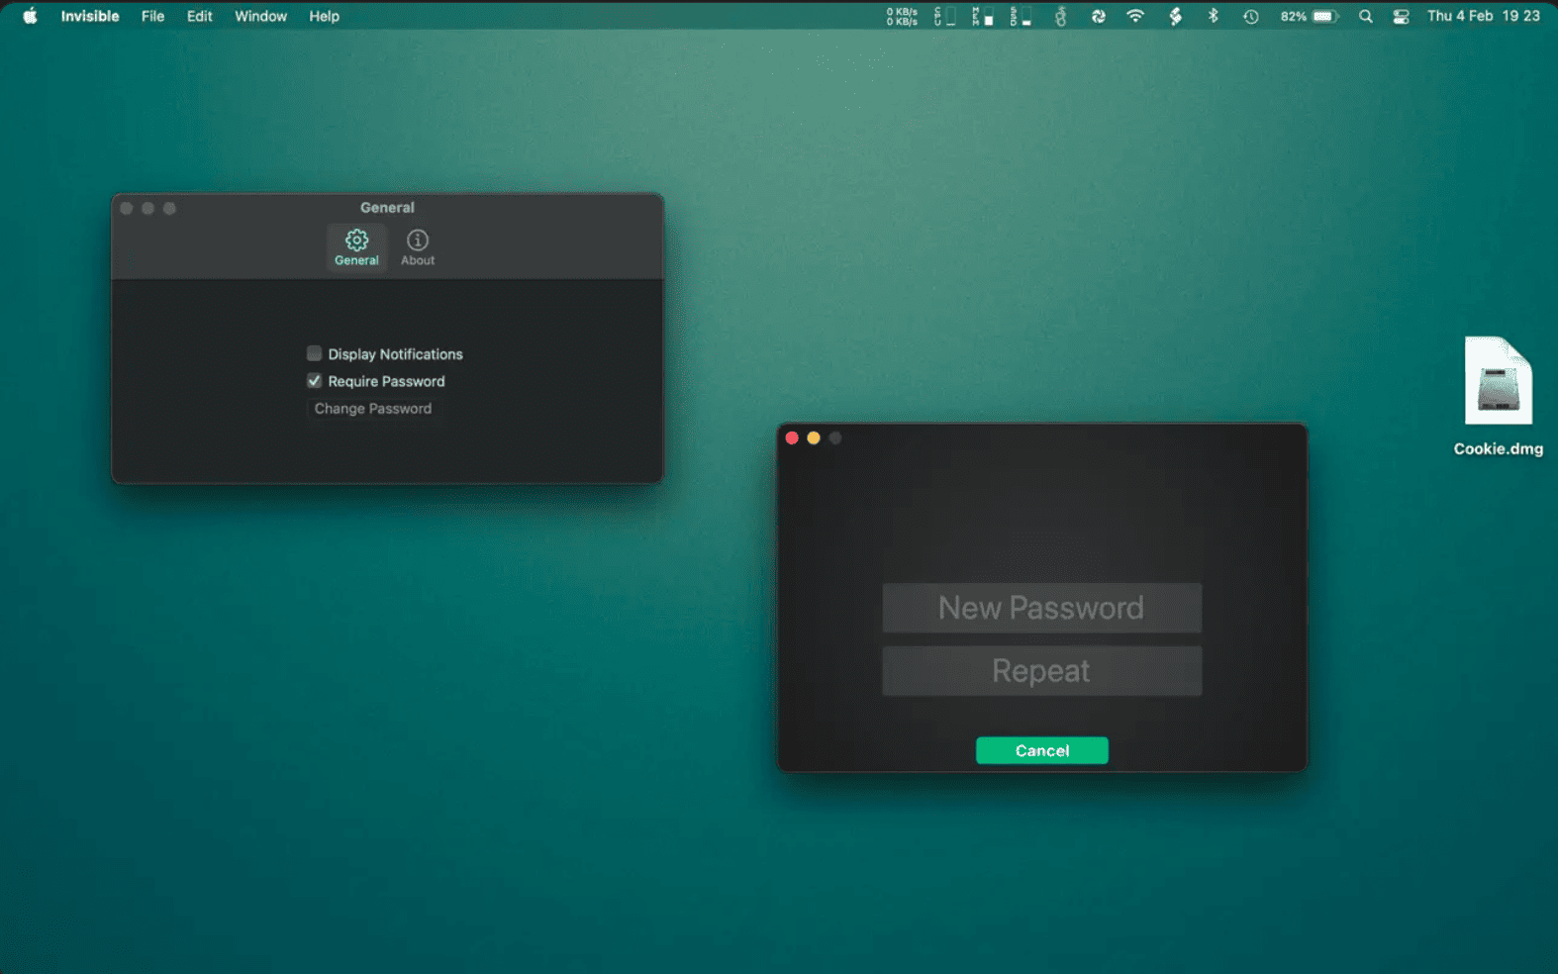
Task: Uncheck Require Password option
Action: [x=314, y=381]
